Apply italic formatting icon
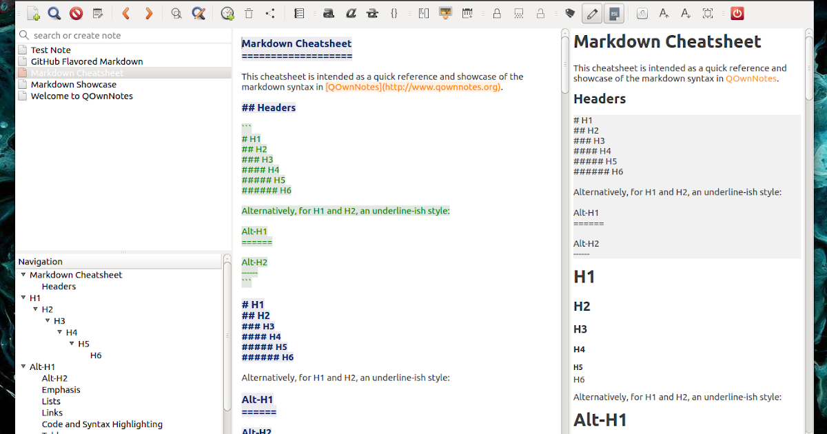 click(x=351, y=13)
